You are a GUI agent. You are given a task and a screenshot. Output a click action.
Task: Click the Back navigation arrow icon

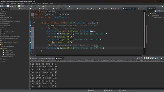[x=61, y=6]
